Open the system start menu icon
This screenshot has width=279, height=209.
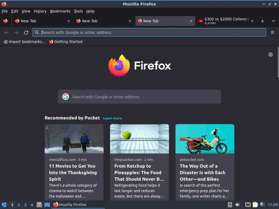[x=4, y=205]
